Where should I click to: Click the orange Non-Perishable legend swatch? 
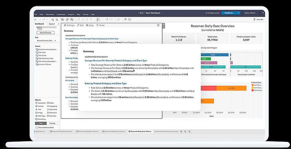coord(252,85)
